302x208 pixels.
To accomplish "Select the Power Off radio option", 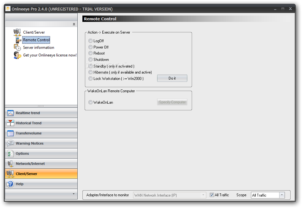I will (90, 47).
